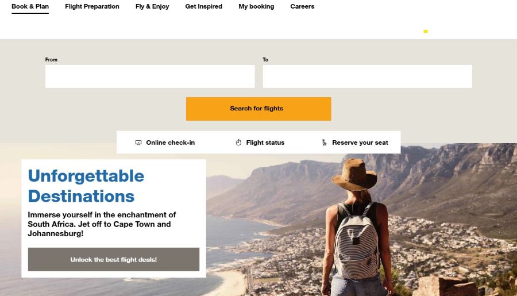Click the monitor icon beside Online check-in

tap(138, 143)
